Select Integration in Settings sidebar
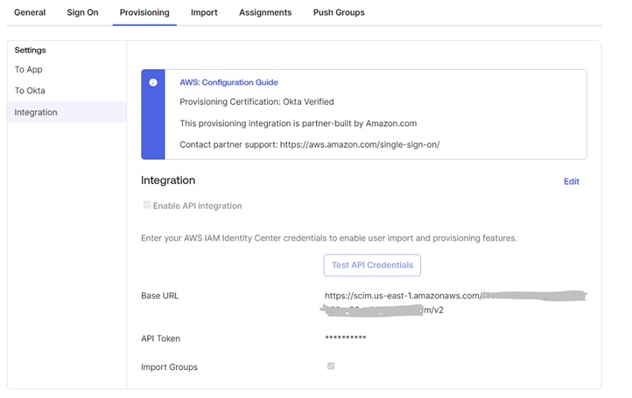Screen dimensions: 632x398 pos(67,112)
